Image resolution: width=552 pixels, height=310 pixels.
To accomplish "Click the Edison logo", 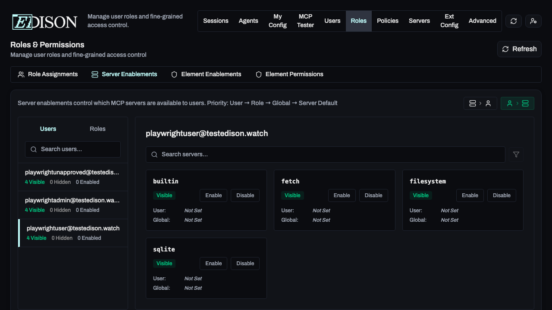I will 45,22.
